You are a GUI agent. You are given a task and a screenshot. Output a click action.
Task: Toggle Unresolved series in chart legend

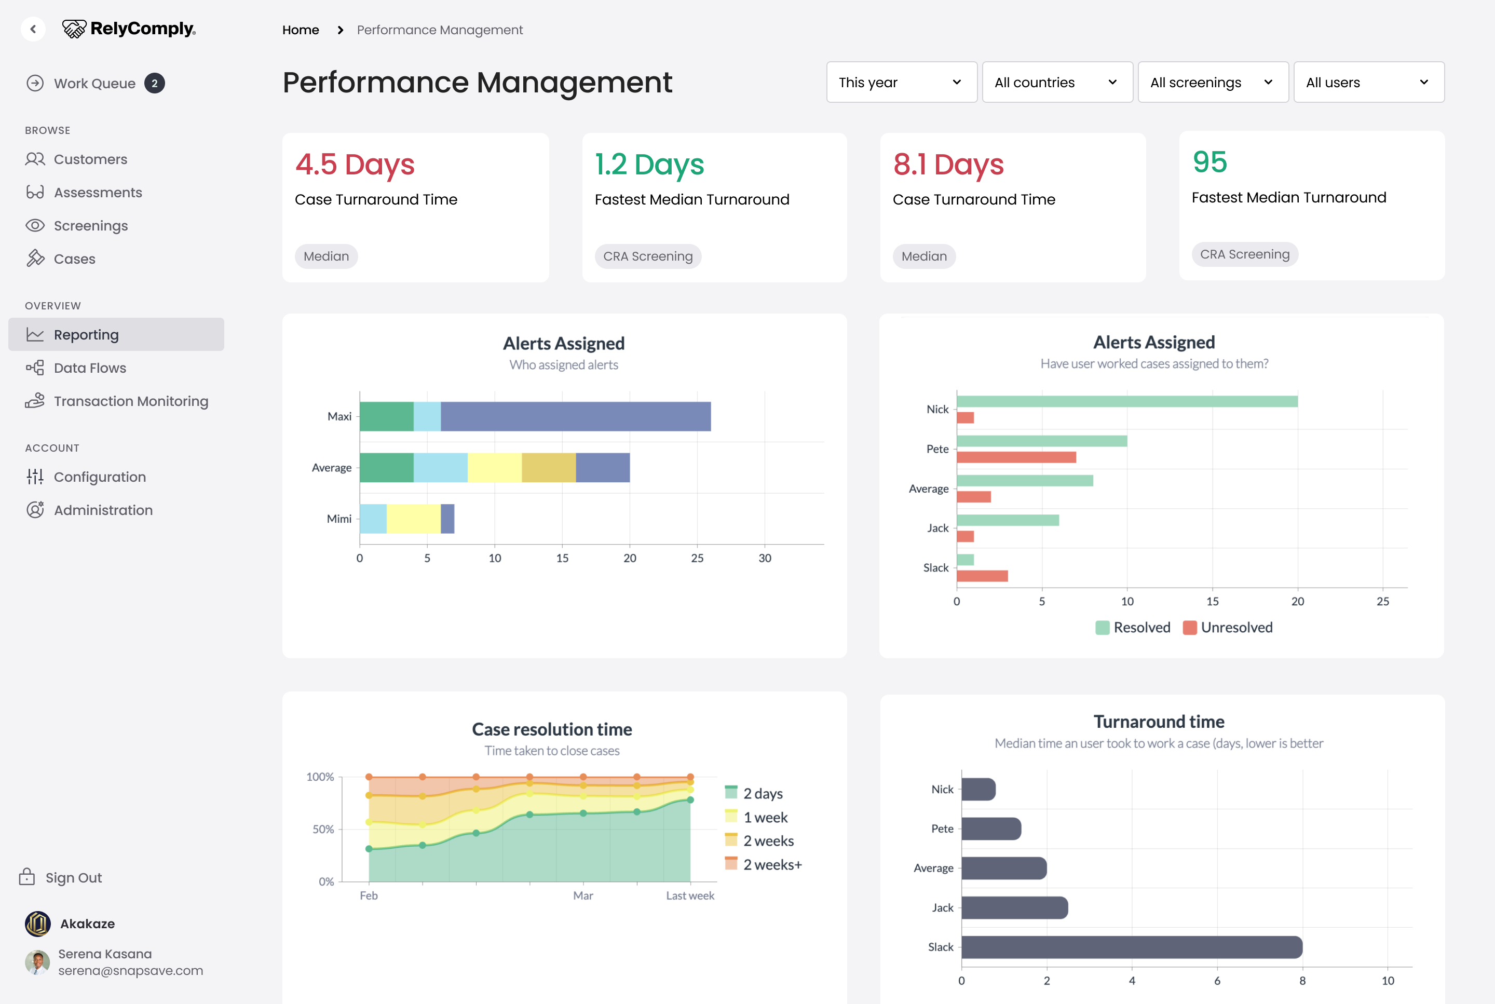tap(1228, 628)
